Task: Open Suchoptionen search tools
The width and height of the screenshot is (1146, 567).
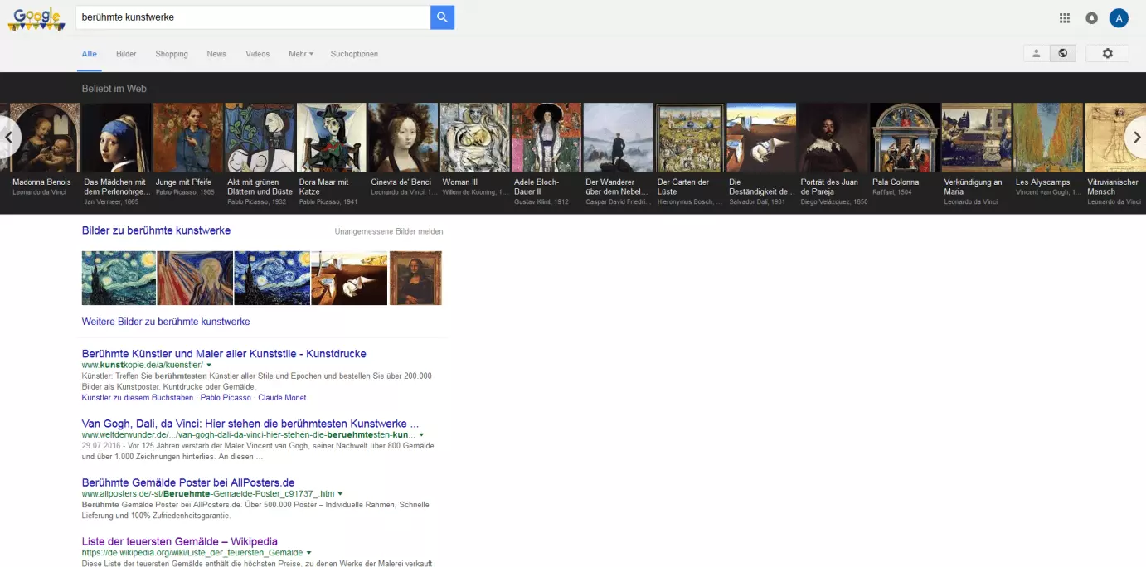Action: coord(354,54)
